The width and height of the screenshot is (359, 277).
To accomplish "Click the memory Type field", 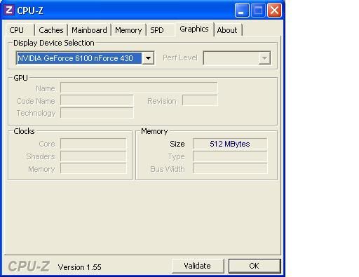I will [230, 156].
